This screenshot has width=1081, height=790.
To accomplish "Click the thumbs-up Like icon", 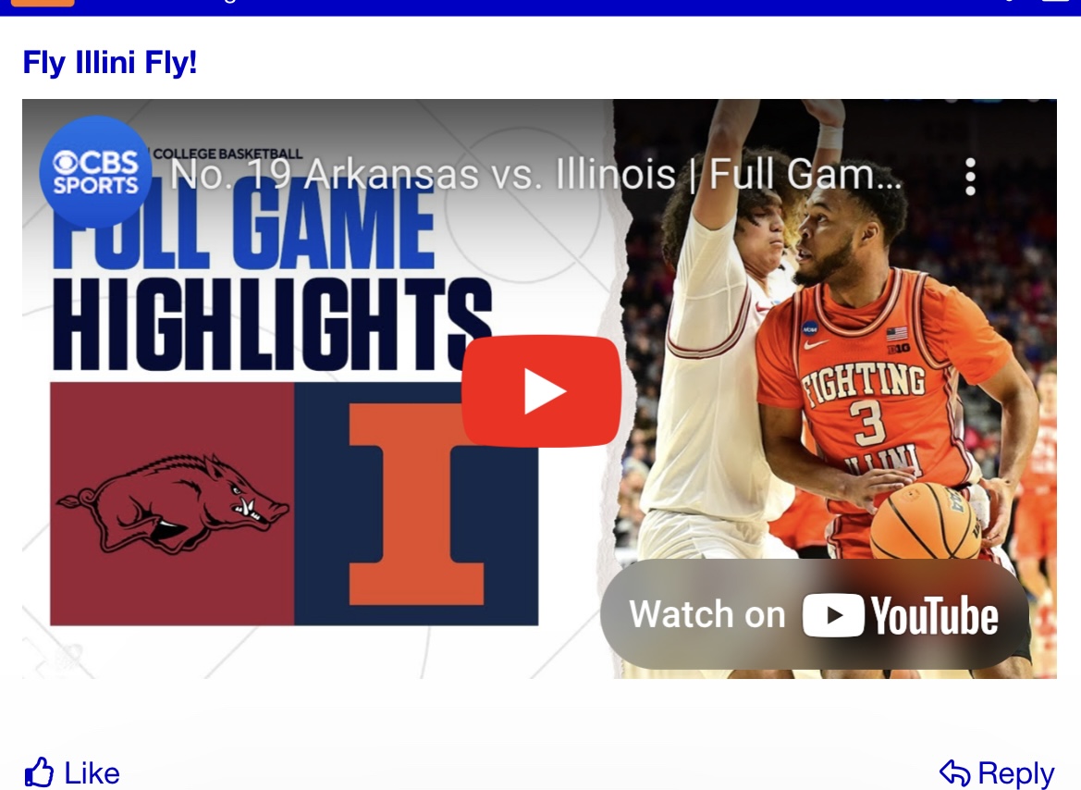I will pyautogui.click(x=39, y=772).
